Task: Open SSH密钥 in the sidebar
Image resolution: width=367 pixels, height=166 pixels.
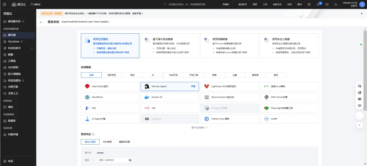Action: [x=13, y=67]
